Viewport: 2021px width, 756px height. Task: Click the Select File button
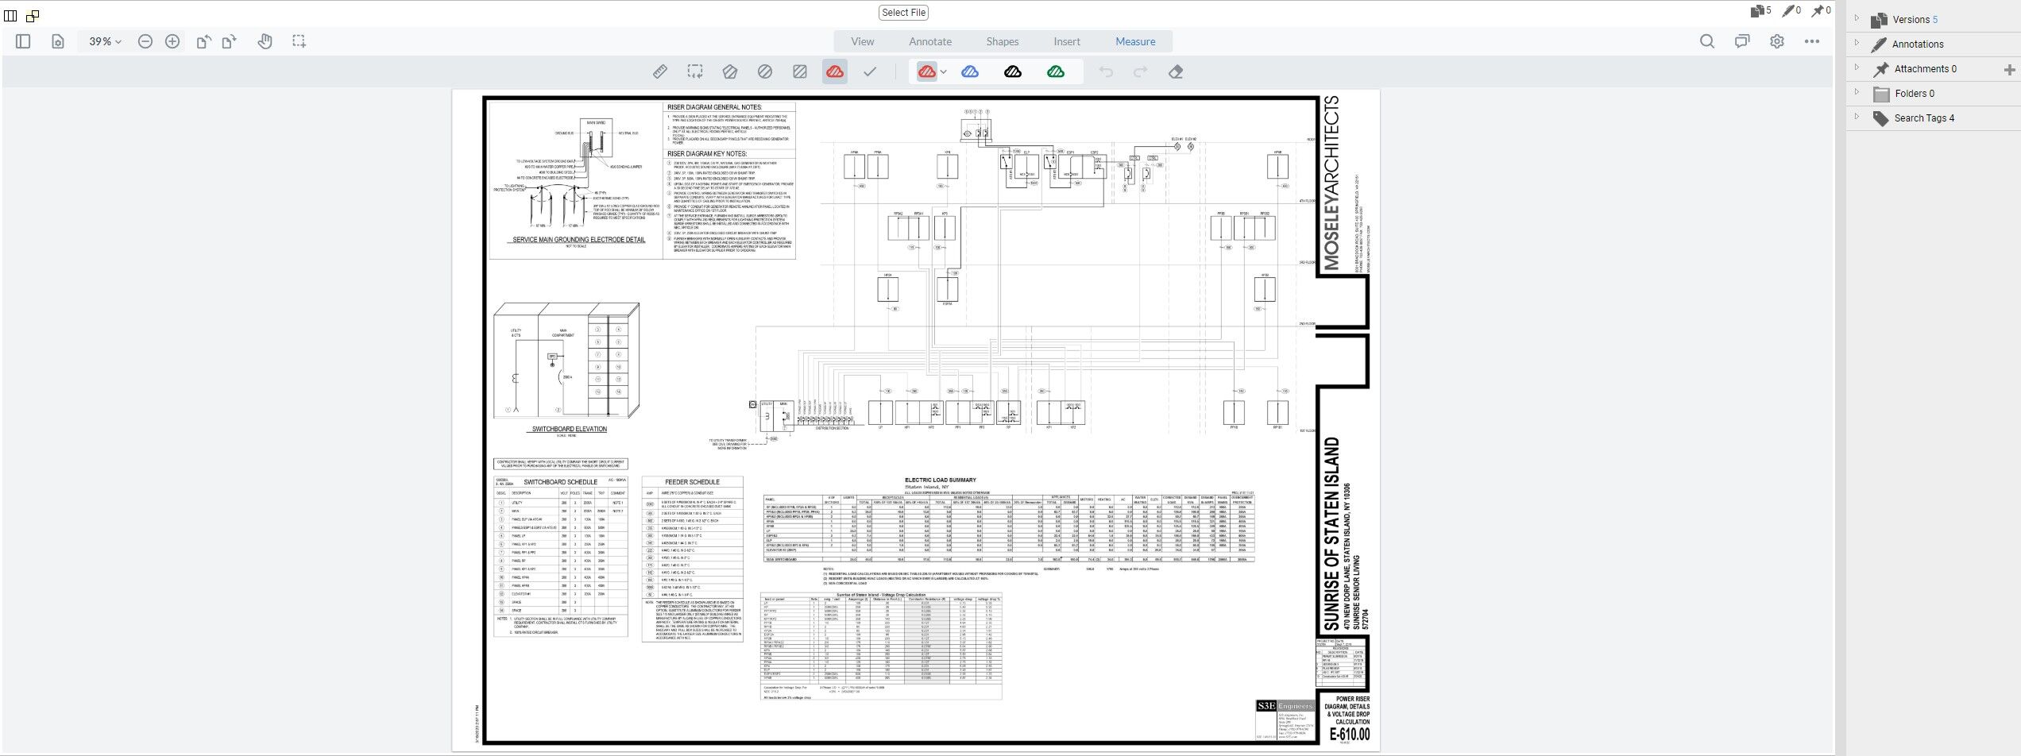(904, 13)
